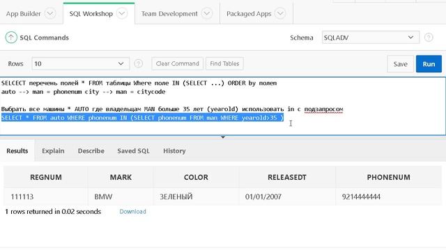The height and width of the screenshot is (250, 446).
Task: Click the Find Tables button
Action: click(x=224, y=63)
